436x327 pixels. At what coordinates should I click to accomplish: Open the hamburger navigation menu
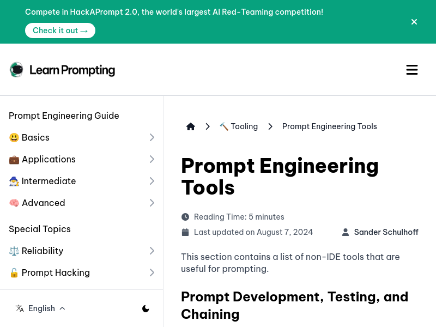pos(412,70)
